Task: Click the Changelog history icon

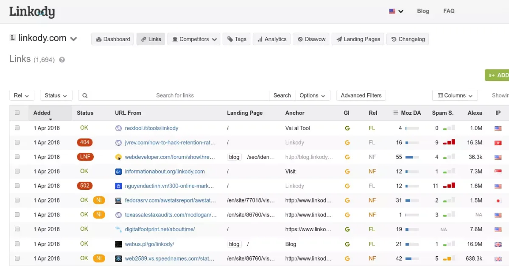Action: 394,39
